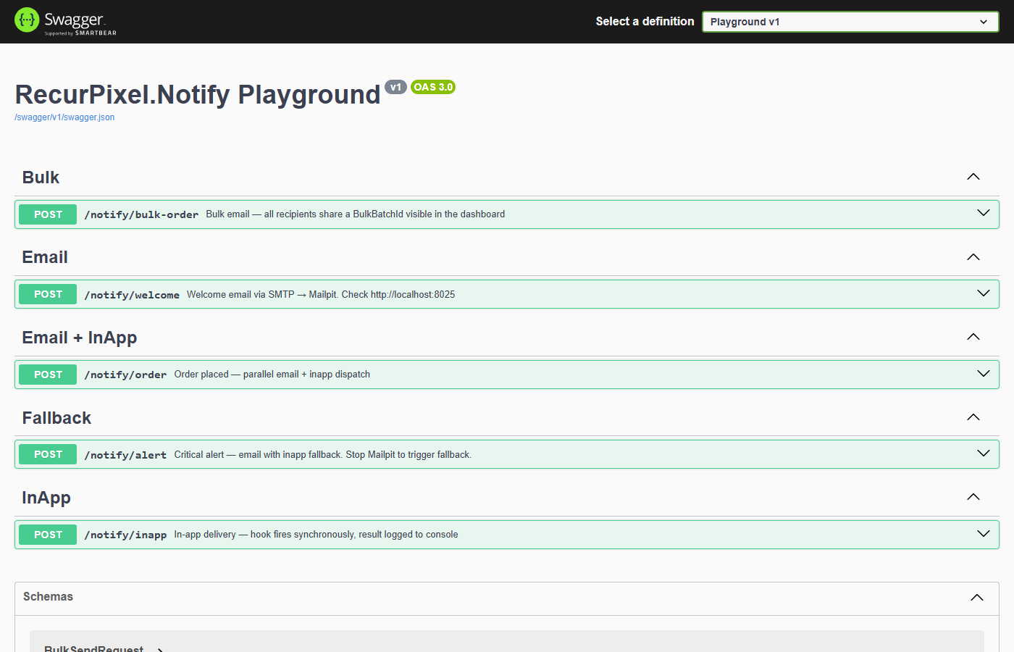The width and height of the screenshot is (1014, 652).
Task: Expand the /notify/alert operation arrow
Action: click(x=984, y=454)
